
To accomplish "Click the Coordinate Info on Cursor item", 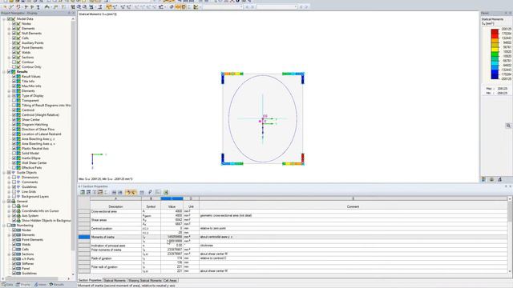I will click(40, 211).
